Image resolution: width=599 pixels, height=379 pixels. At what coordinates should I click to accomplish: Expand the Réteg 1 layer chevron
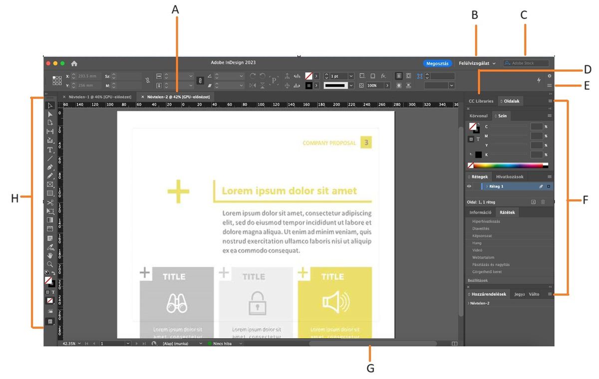487,186
